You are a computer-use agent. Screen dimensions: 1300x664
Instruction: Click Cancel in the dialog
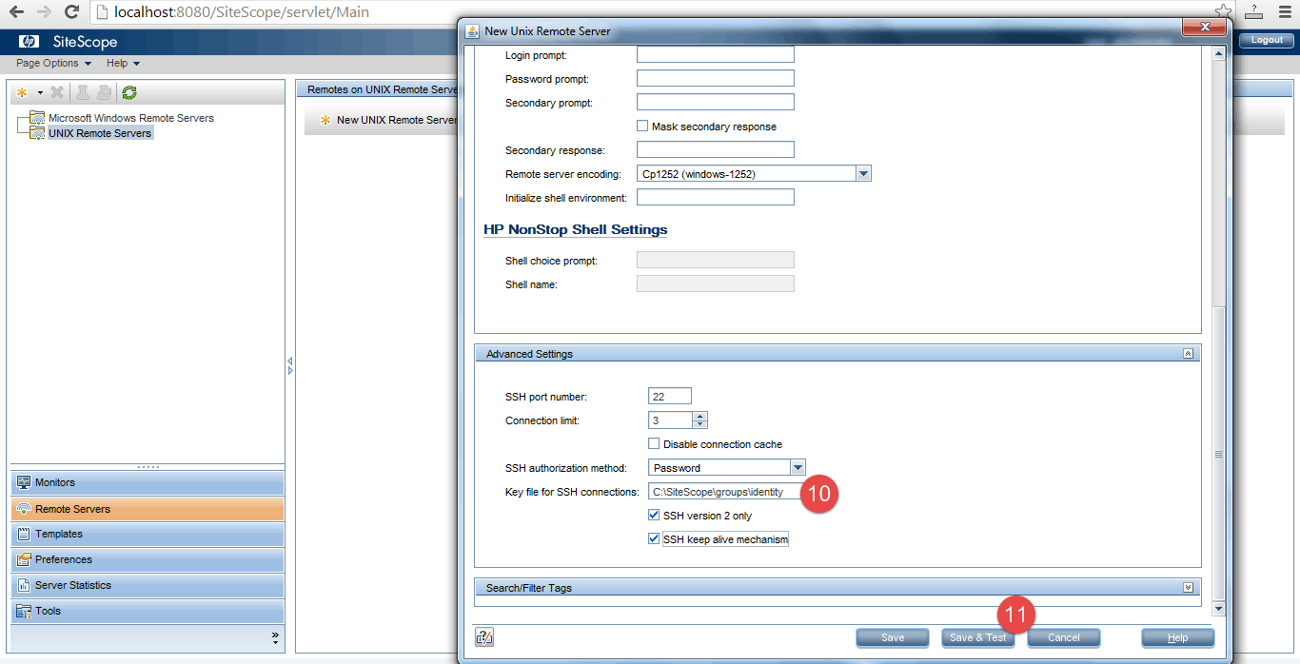[x=1064, y=637]
